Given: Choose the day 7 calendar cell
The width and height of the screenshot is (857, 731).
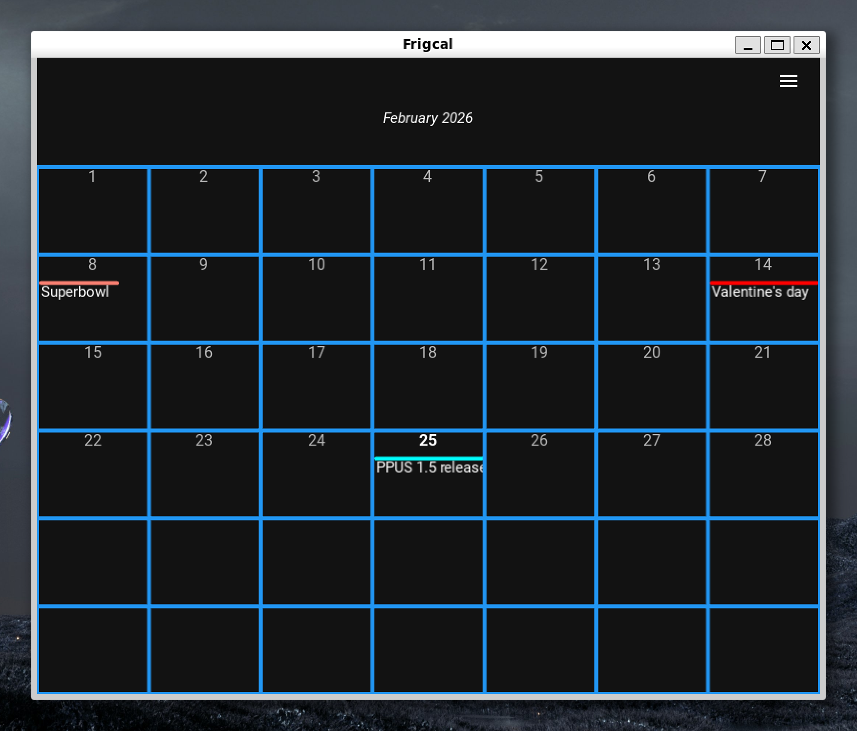Looking at the screenshot, I should pyautogui.click(x=763, y=211).
